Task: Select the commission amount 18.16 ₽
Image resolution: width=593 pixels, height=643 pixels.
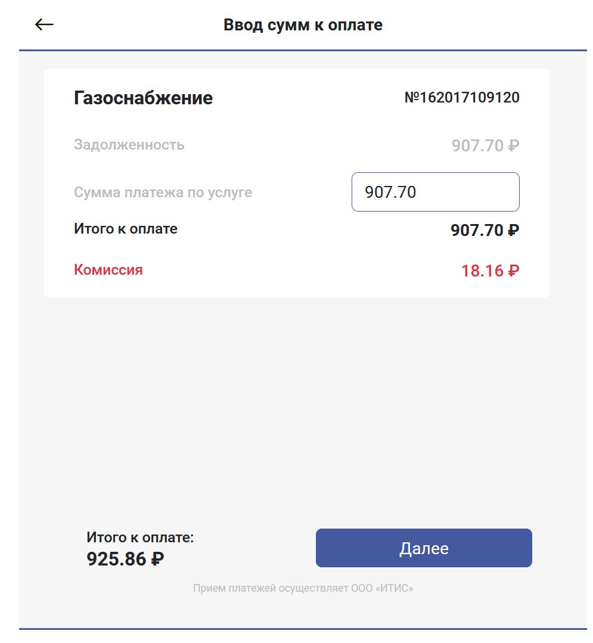Action: [x=490, y=271]
